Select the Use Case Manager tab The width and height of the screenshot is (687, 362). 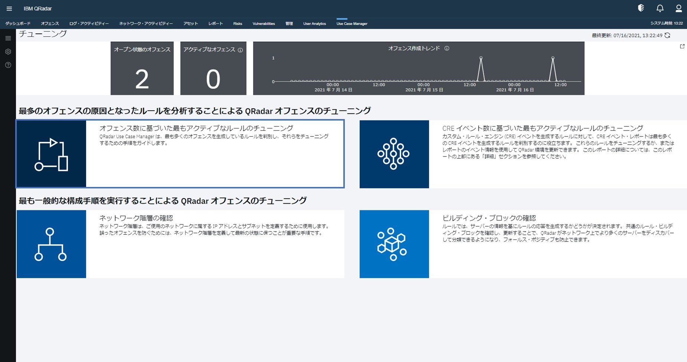pos(352,23)
